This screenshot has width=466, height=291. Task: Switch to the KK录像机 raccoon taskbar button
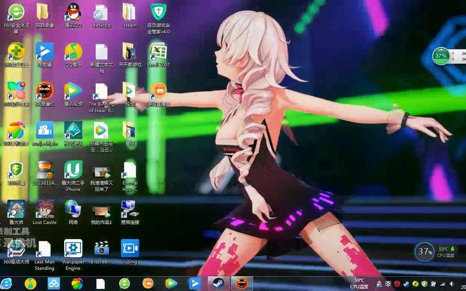pyautogui.click(x=242, y=283)
